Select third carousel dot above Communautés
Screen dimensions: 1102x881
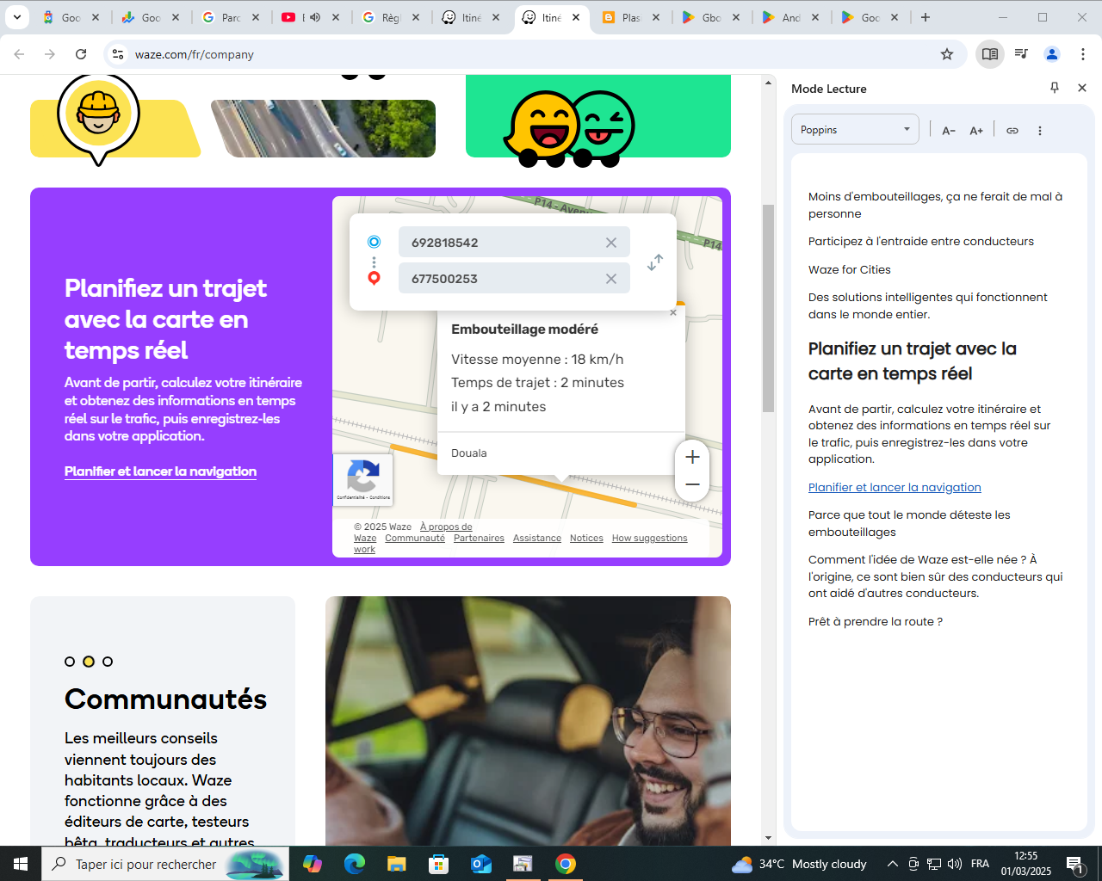[108, 662]
